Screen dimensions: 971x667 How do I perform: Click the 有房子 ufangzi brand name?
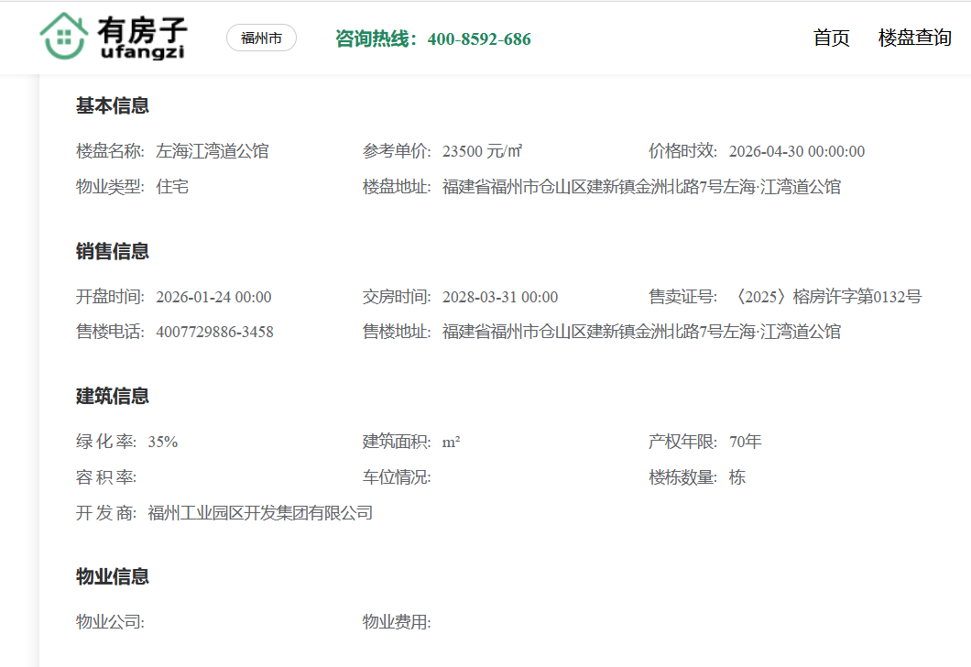click(x=142, y=38)
